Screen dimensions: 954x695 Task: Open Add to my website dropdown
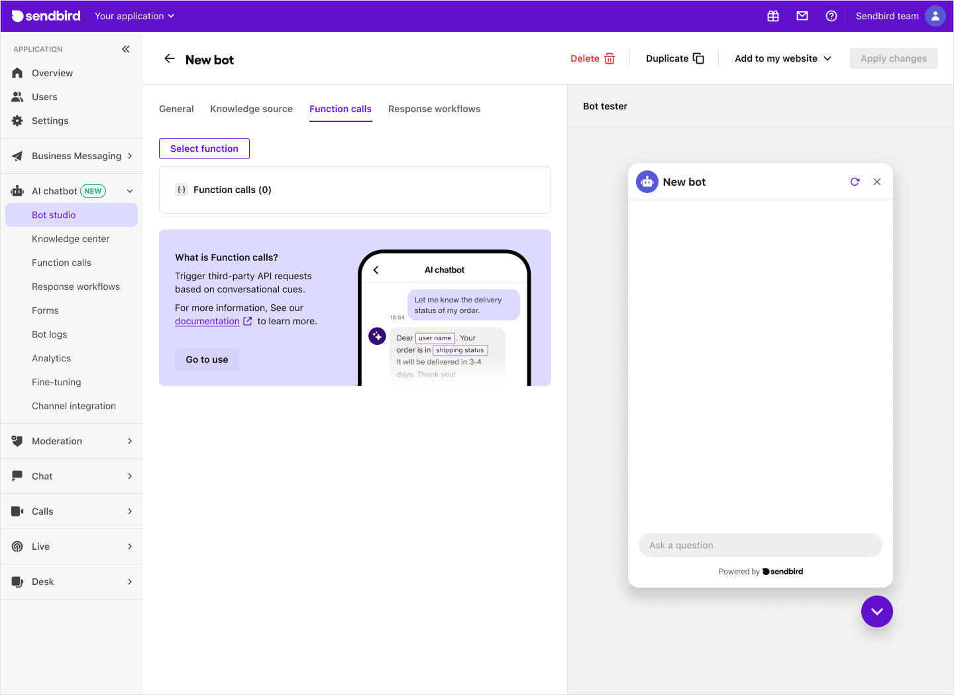pyautogui.click(x=783, y=58)
